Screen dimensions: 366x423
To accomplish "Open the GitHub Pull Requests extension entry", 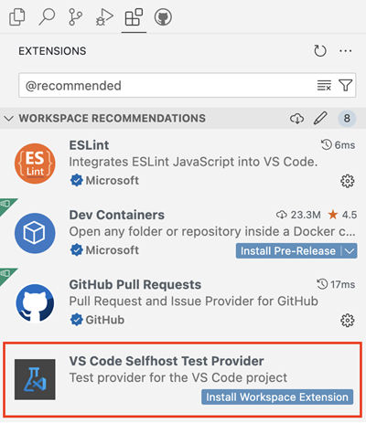I will pyautogui.click(x=183, y=302).
